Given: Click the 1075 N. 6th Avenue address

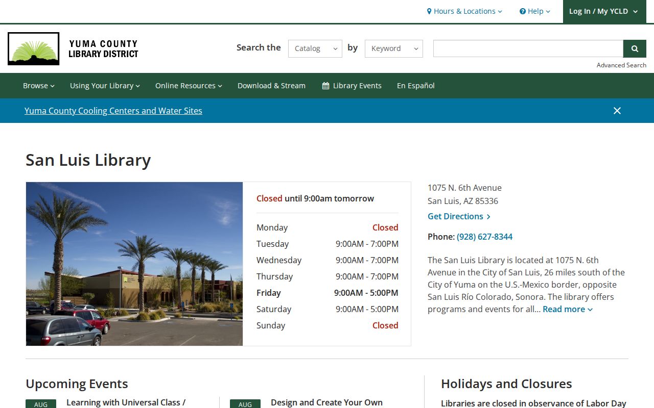Looking at the screenshot, I should 464,188.
